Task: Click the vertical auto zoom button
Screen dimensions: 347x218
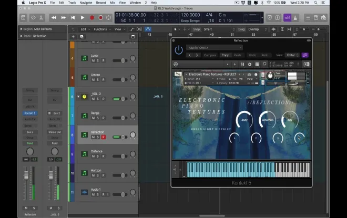Action: pos(282,29)
